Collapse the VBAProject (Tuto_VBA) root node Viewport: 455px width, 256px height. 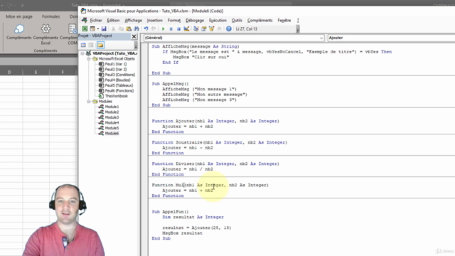82,53
